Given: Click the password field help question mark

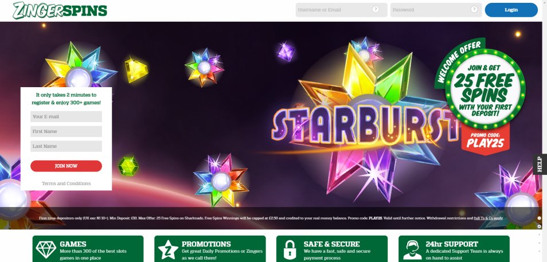Looking at the screenshot, I should pos(474,9).
